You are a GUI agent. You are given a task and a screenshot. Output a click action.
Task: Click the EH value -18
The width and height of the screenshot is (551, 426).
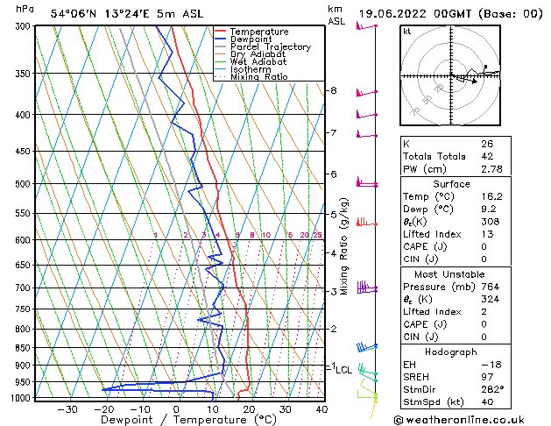[491, 365]
